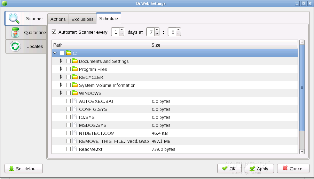The width and height of the screenshot is (314, 179).
Task: Click inside the hour input field
Action: click(x=151, y=32)
